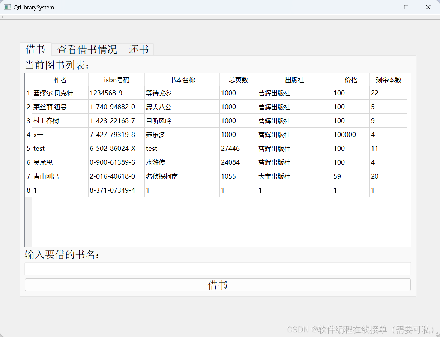The width and height of the screenshot is (440, 337).
Task: Select the remaining count 22
Action: coord(388,93)
